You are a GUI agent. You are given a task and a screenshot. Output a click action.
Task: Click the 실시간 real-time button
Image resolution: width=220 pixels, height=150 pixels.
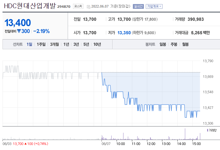tap(138, 6)
